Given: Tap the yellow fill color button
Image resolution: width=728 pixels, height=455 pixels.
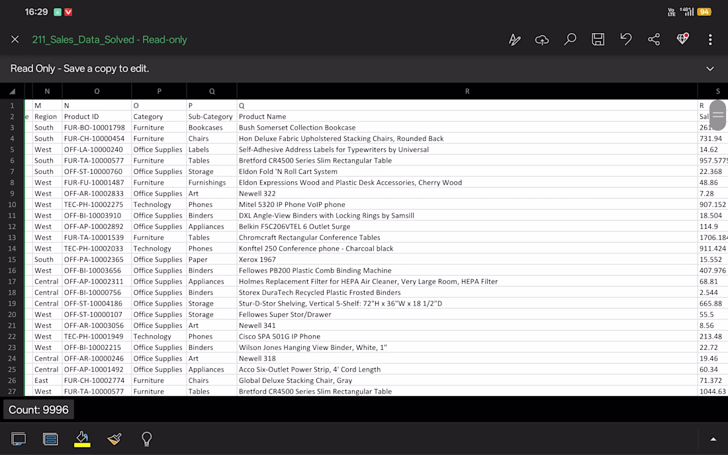Looking at the screenshot, I should tap(82, 439).
